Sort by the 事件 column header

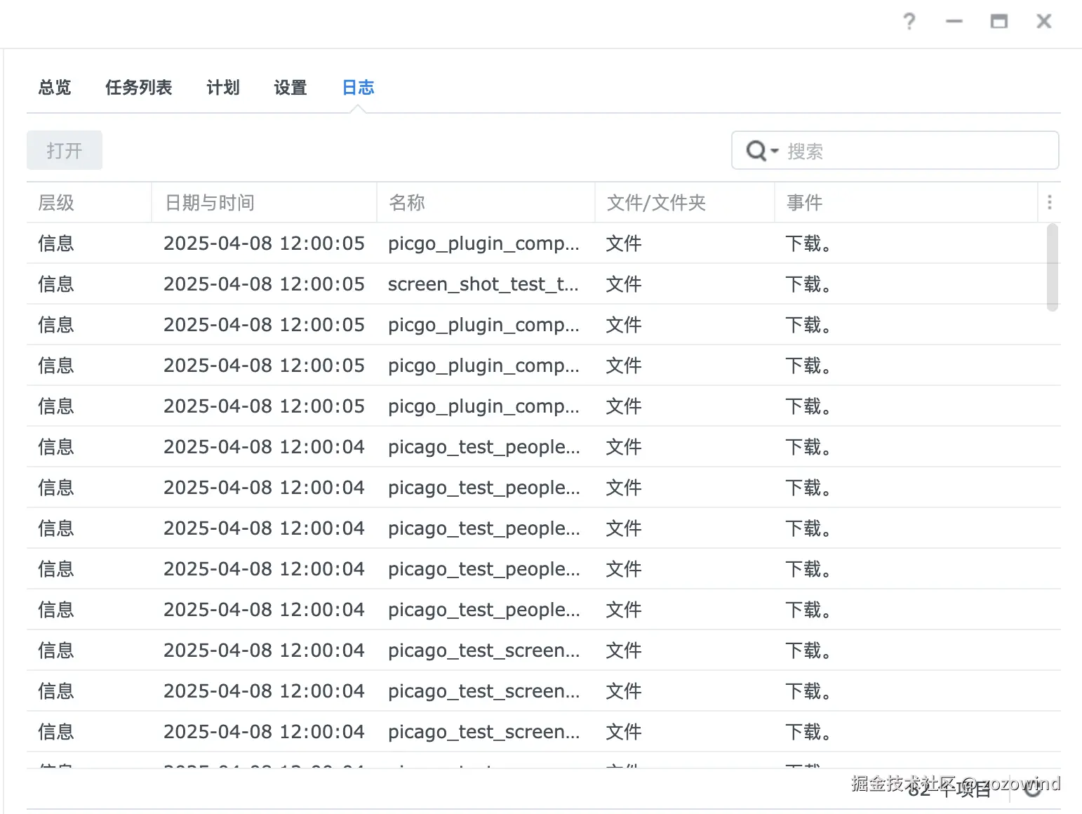[x=906, y=203]
